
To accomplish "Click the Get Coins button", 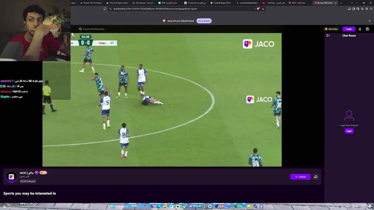I will tap(331, 29).
